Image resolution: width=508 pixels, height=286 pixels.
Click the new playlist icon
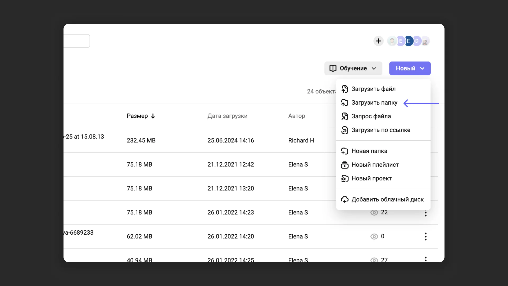click(x=344, y=165)
